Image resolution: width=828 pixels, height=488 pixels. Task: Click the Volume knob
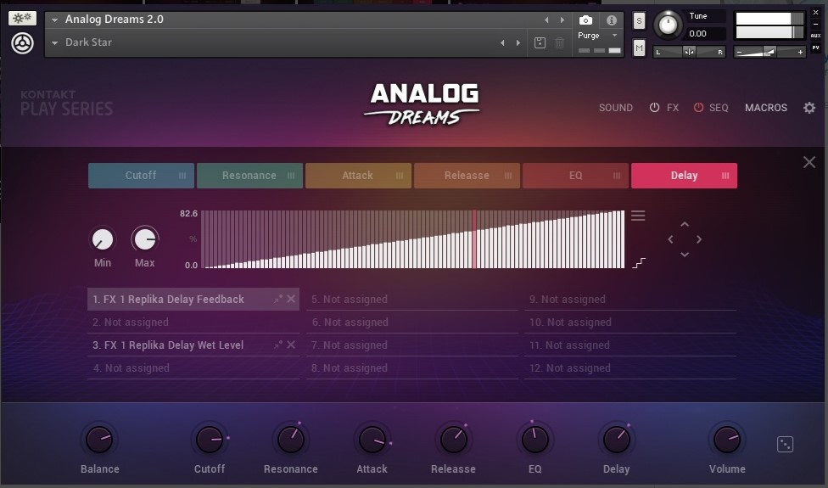(x=727, y=440)
